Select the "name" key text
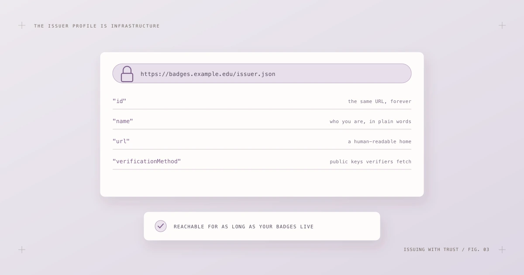This screenshot has height=275, width=524. pyautogui.click(x=123, y=121)
